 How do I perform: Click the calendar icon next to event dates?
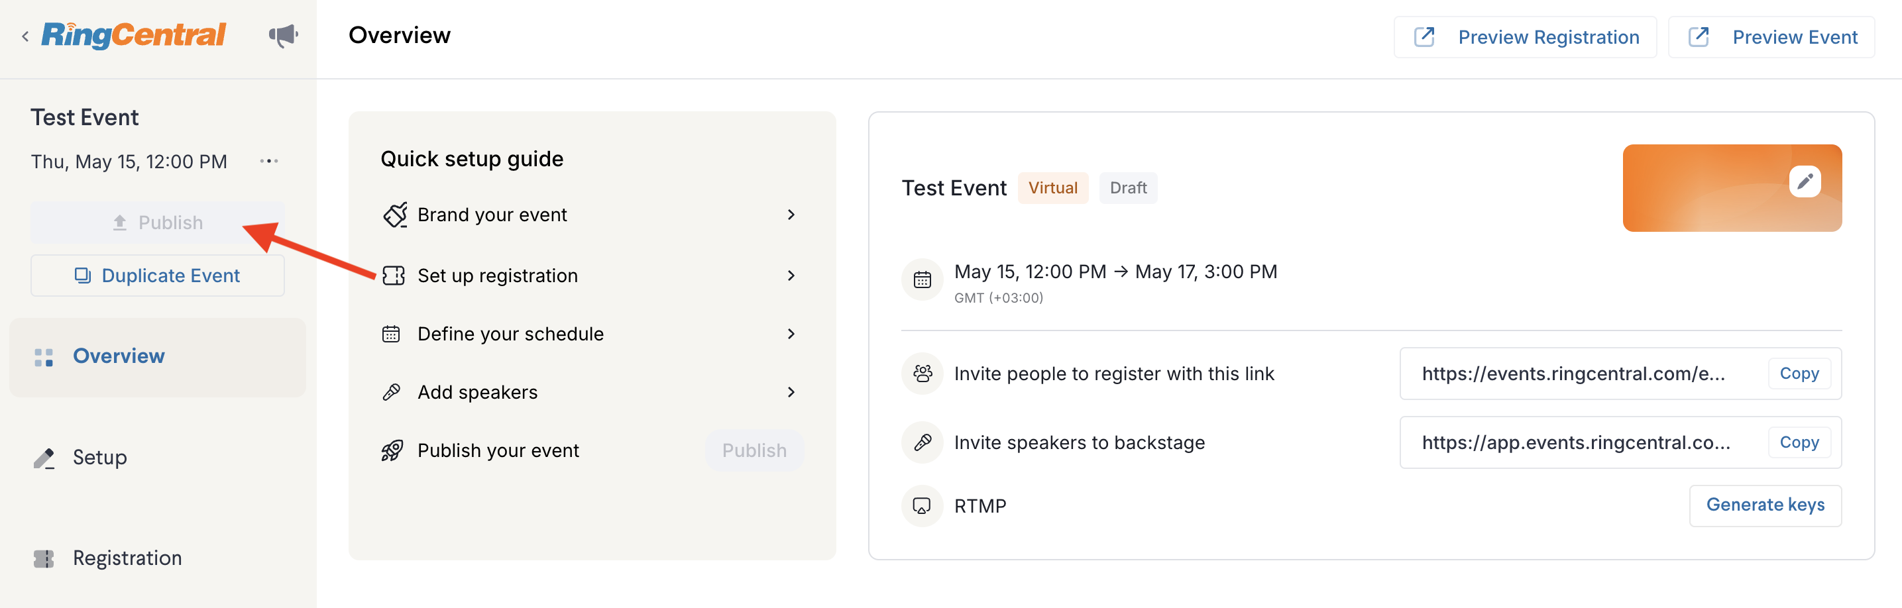pyautogui.click(x=923, y=279)
